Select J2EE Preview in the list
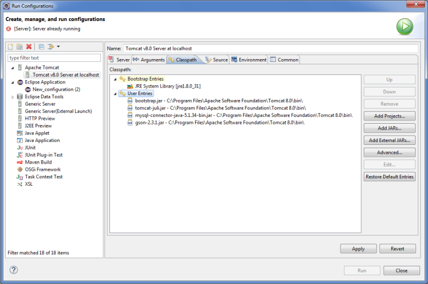The height and width of the screenshot is (284, 428). [38, 126]
